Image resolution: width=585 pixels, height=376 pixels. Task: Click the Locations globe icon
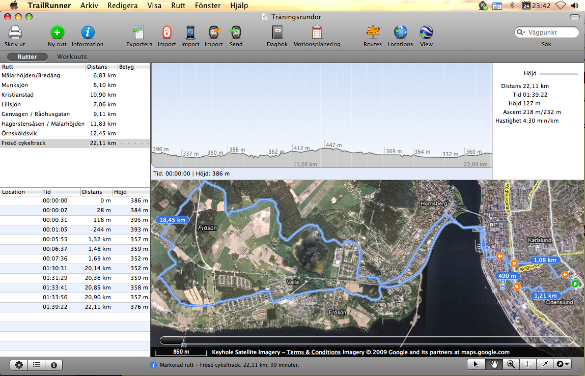(x=400, y=33)
